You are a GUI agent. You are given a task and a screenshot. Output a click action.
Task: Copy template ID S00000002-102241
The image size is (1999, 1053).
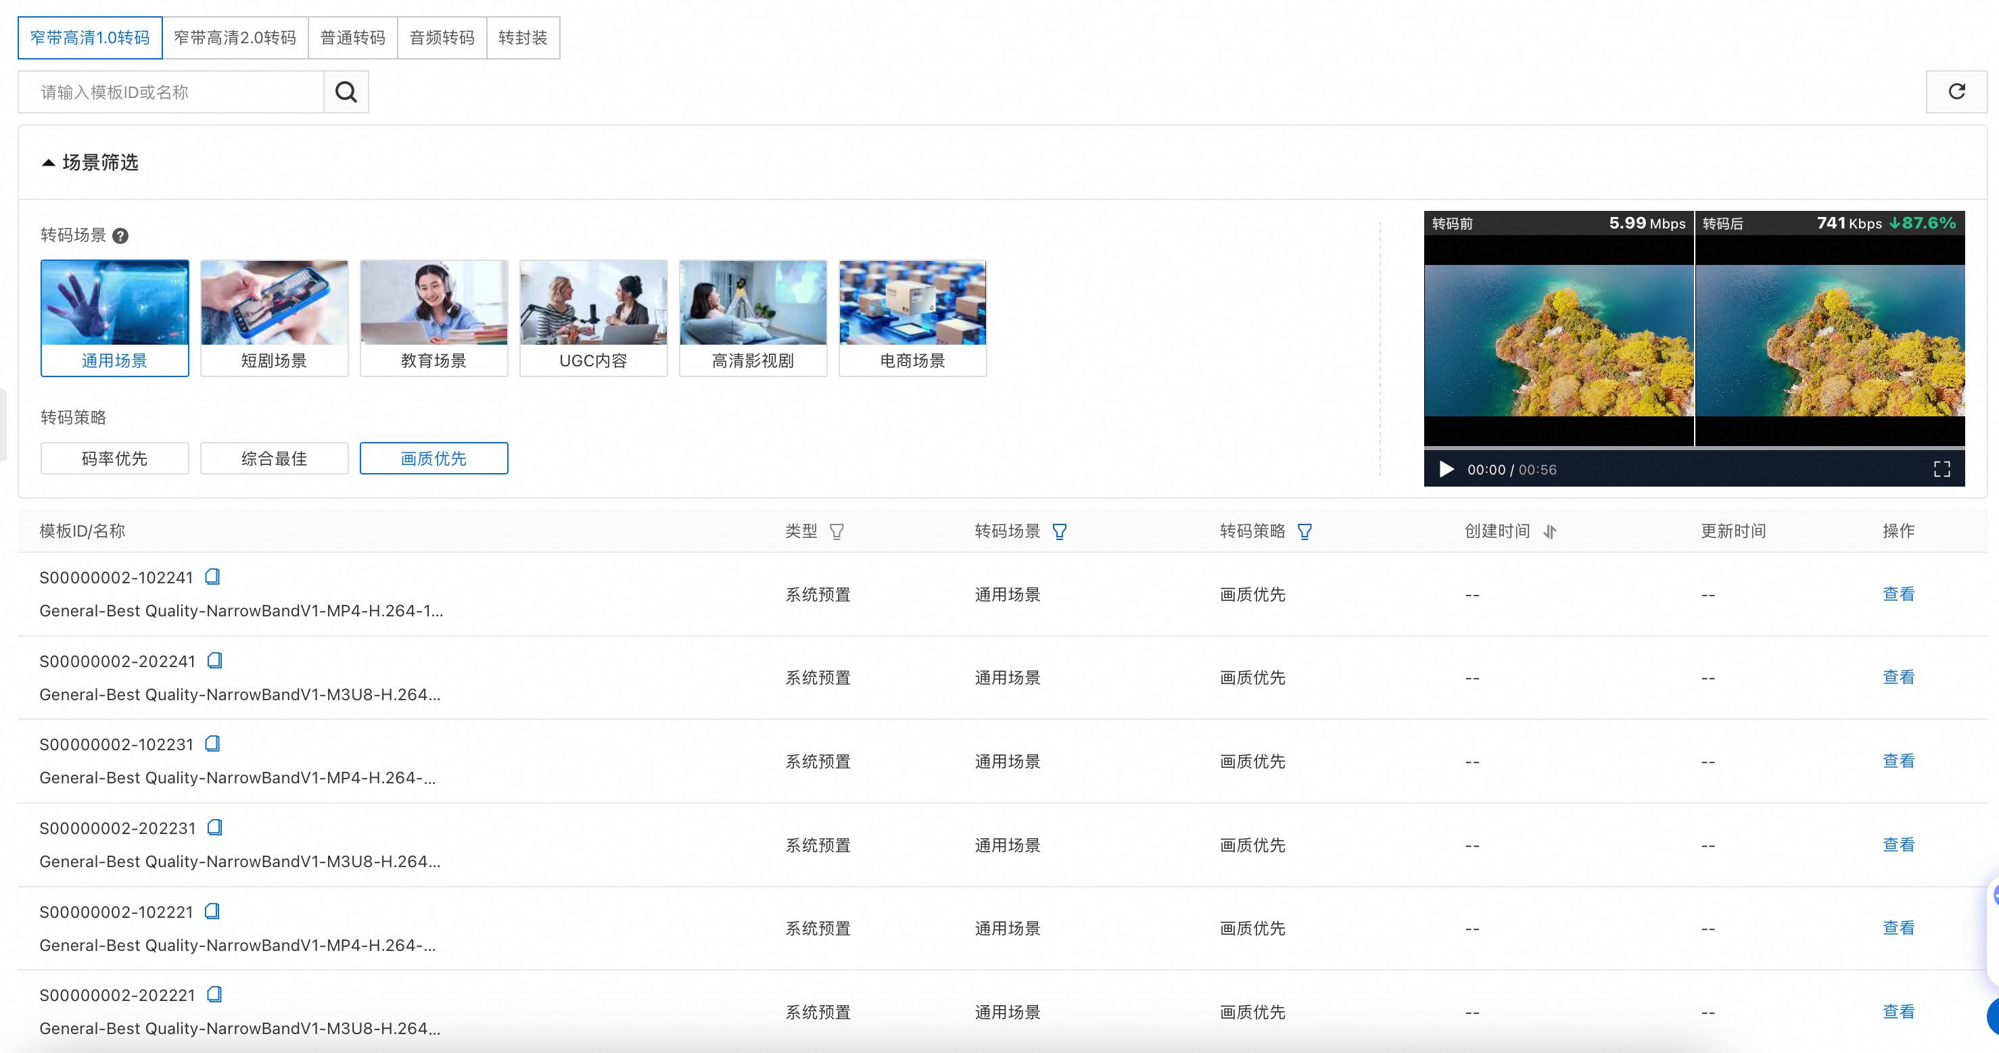(212, 577)
